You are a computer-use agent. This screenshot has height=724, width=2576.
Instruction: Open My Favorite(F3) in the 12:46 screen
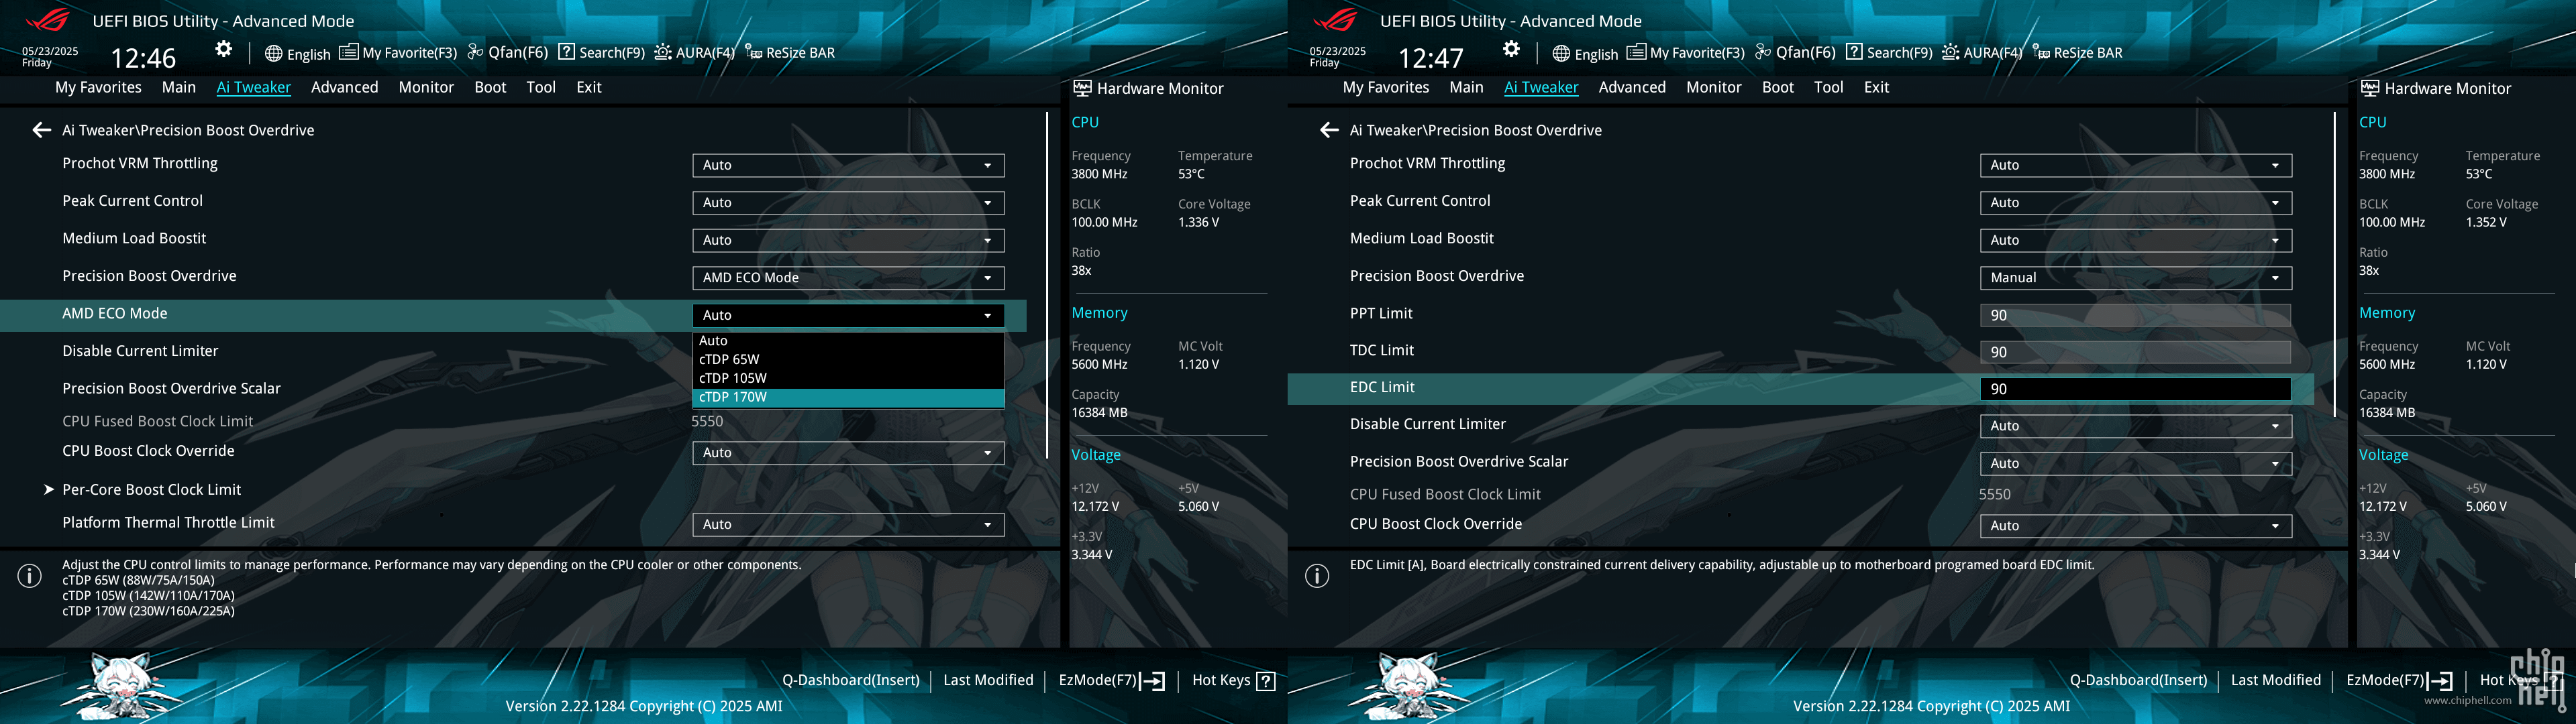(398, 53)
